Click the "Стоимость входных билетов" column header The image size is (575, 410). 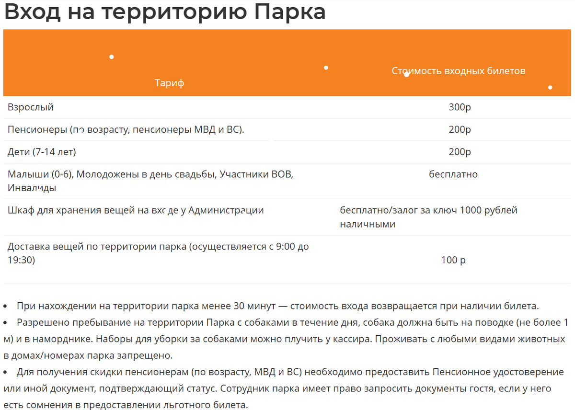pos(459,71)
